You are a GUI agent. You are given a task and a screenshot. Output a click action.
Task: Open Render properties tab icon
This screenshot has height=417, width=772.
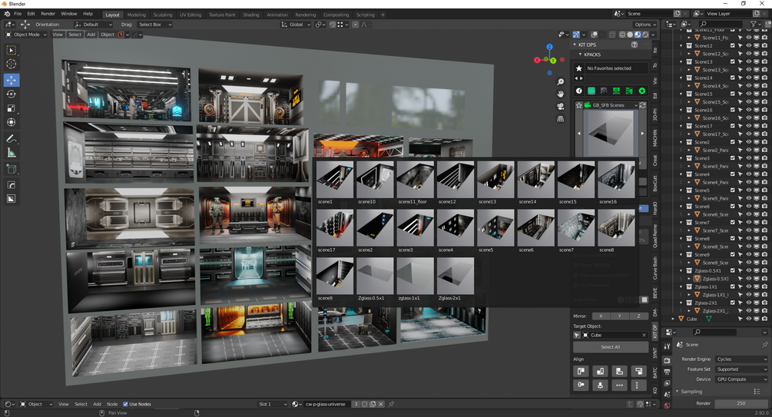667,360
